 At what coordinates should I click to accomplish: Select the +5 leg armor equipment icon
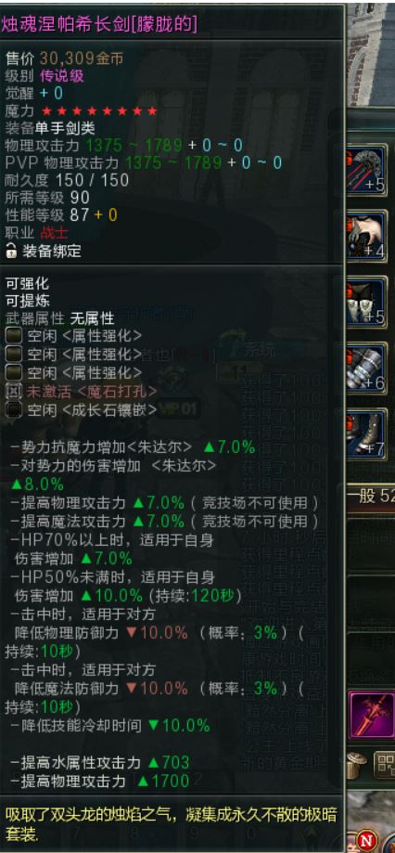pyautogui.click(x=367, y=302)
